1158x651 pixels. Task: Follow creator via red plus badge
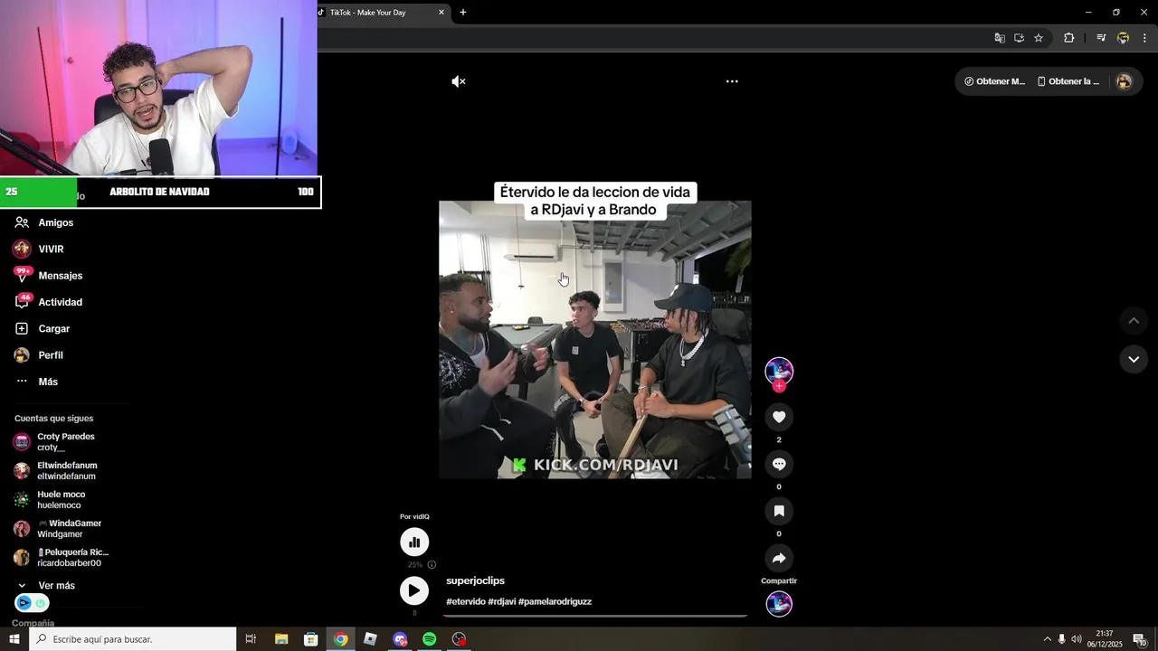coord(779,386)
